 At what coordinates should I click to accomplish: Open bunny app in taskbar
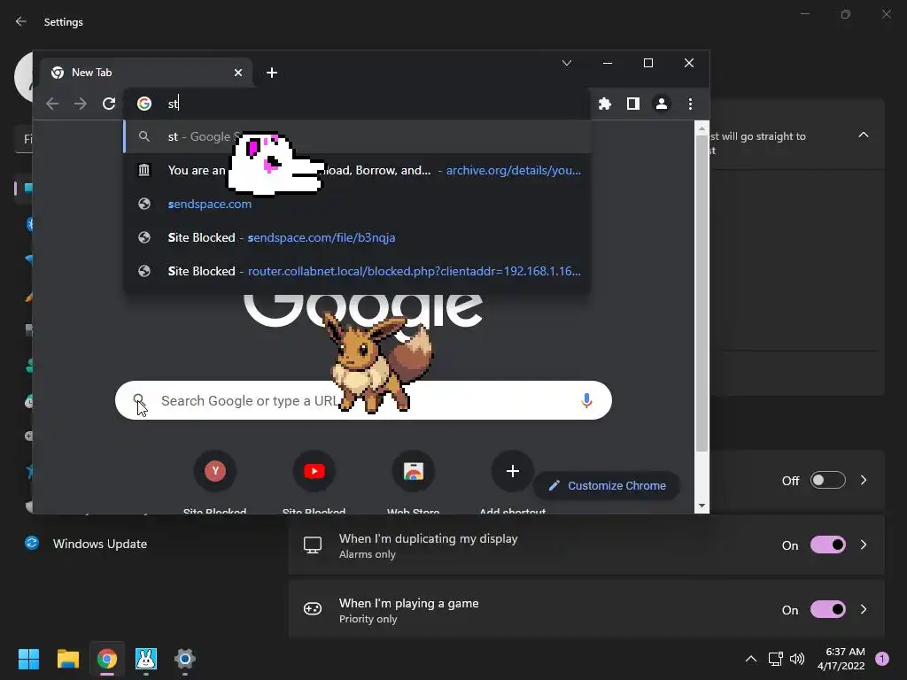click(146, 659)
